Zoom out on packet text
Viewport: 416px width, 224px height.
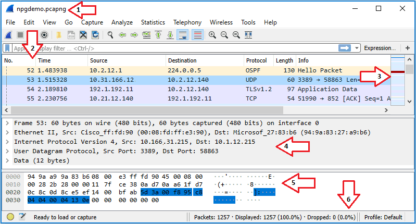(x=224, y=35)
